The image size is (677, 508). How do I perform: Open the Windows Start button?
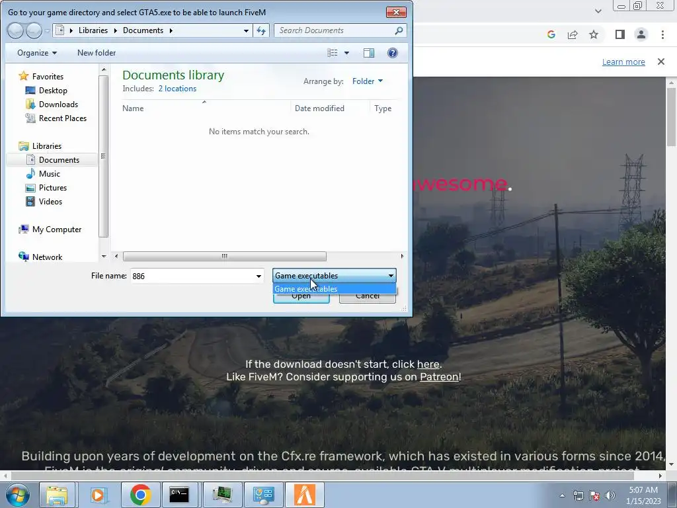pyautogui.click(x=18, y=495)
